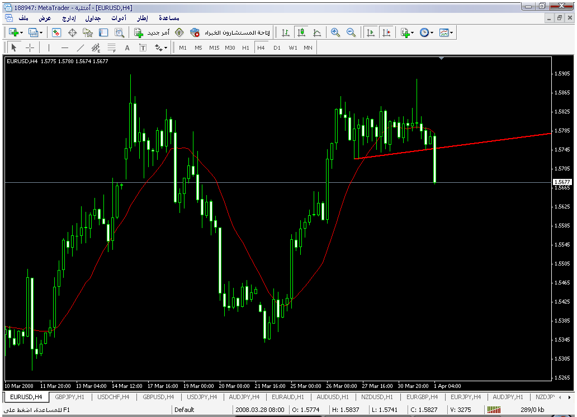Set timeframe to D1

[x=277, y=48]
